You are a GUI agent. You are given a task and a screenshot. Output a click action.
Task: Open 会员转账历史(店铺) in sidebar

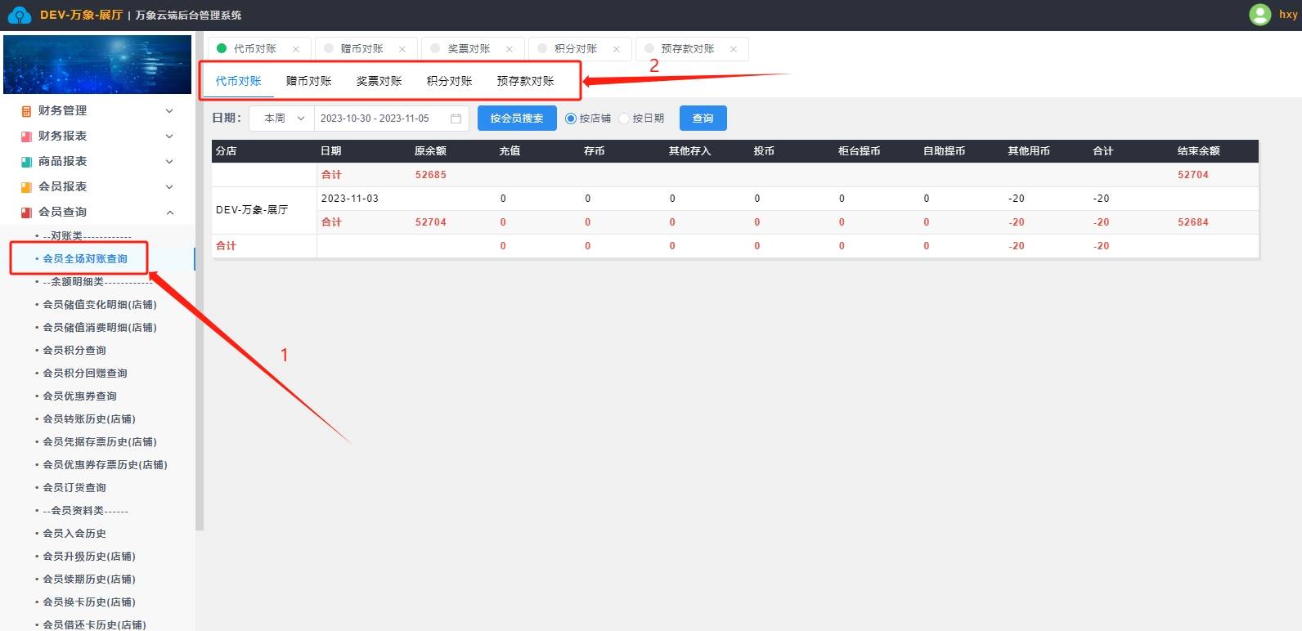point(89,419)
